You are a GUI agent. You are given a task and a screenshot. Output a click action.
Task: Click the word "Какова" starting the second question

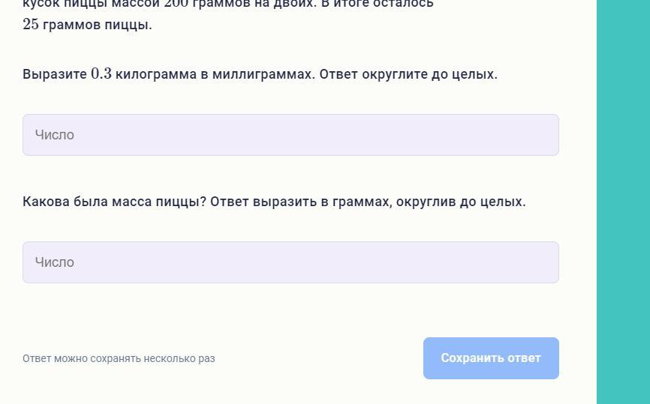tap(46, 202)
